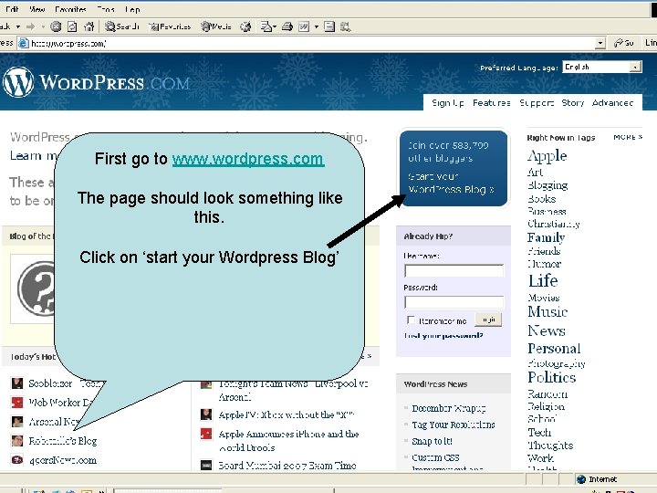The width and height of the screenshot is (657, 493).
Task: Open the Favorites menu in menu bar
Action: 70,9
